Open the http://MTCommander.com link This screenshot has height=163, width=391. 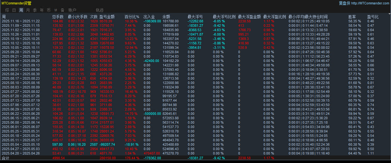click(370, 3)
